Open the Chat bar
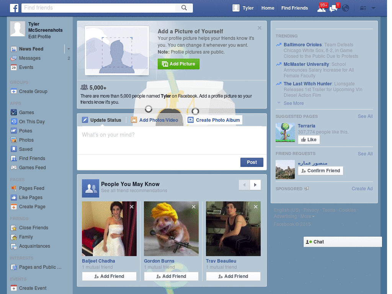Image resolution: width=392 pixels, height=294 pixels. 343,242
